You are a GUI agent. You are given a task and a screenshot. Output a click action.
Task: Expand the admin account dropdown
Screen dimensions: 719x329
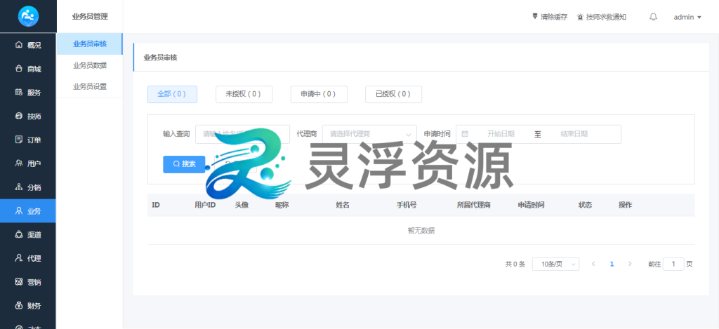(x=687, y=17)
